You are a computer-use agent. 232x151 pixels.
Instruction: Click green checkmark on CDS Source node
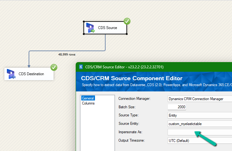tap(127, 21)
